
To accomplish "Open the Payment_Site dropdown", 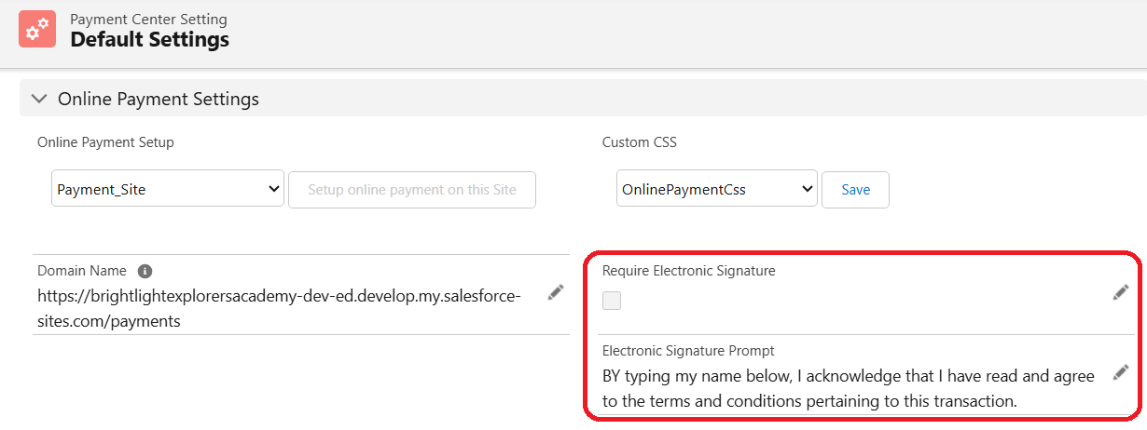I will [168, 190].
